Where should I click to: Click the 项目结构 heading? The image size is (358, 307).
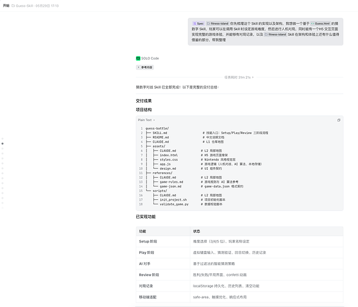coord(144,110)
